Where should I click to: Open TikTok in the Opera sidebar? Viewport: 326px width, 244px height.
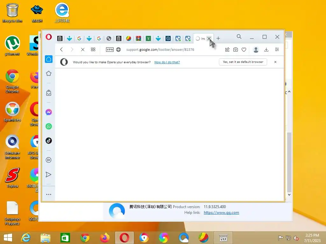(x=49, y=141)
